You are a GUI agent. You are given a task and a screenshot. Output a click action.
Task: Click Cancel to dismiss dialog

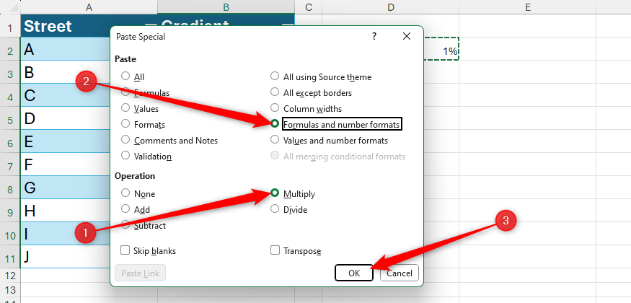click(399, 273)
